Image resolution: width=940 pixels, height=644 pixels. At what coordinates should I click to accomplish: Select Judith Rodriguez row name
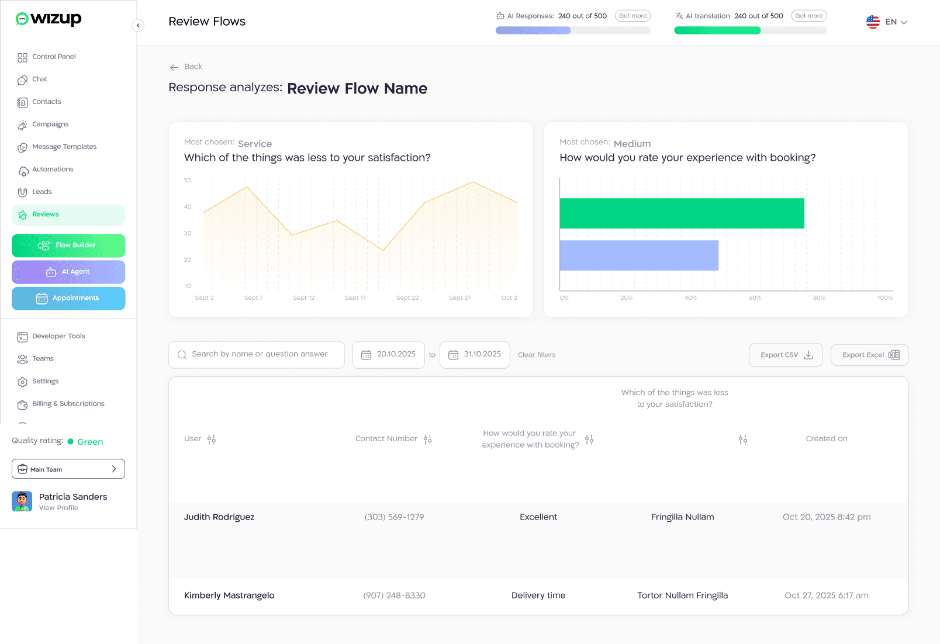coord(219,517)
